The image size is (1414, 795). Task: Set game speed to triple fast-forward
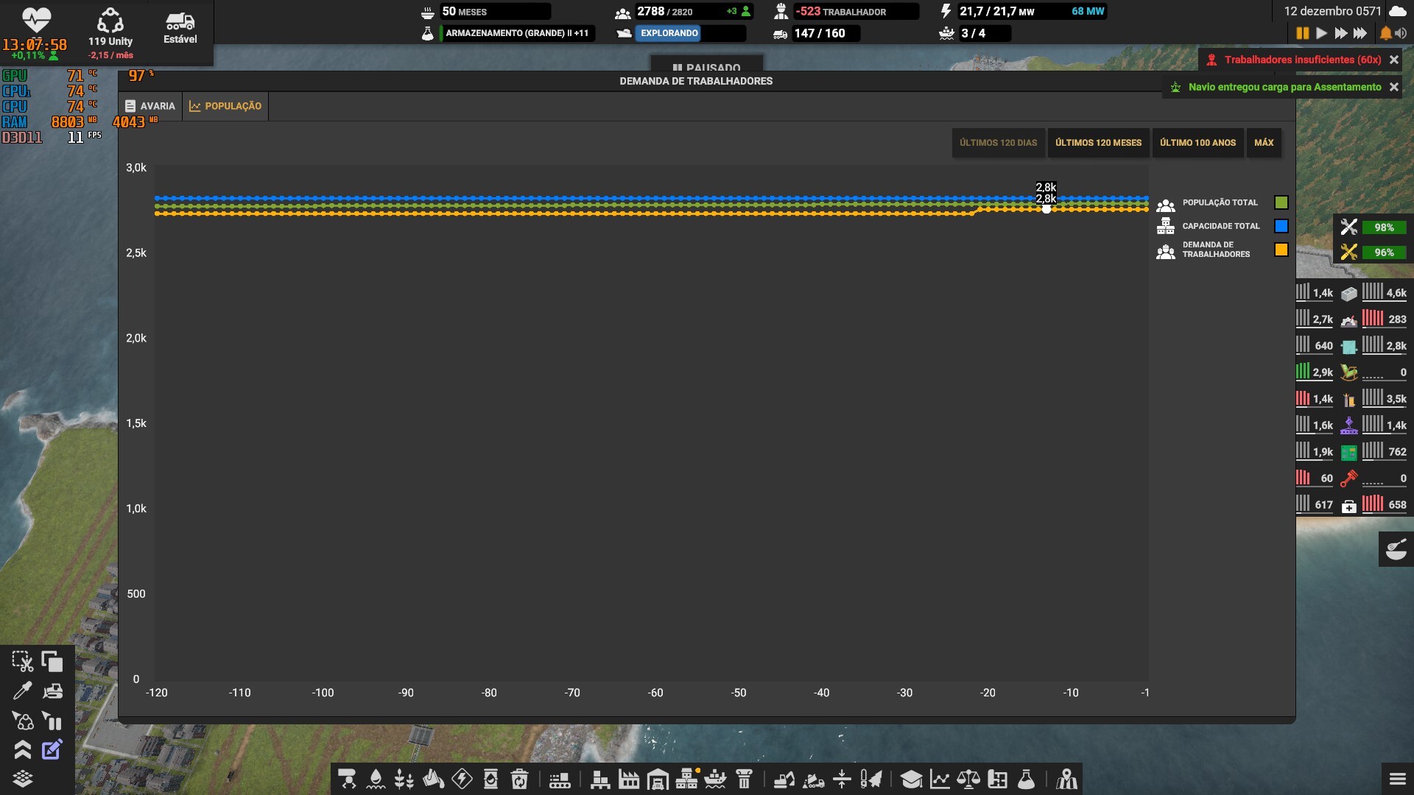click(1360, 33)
